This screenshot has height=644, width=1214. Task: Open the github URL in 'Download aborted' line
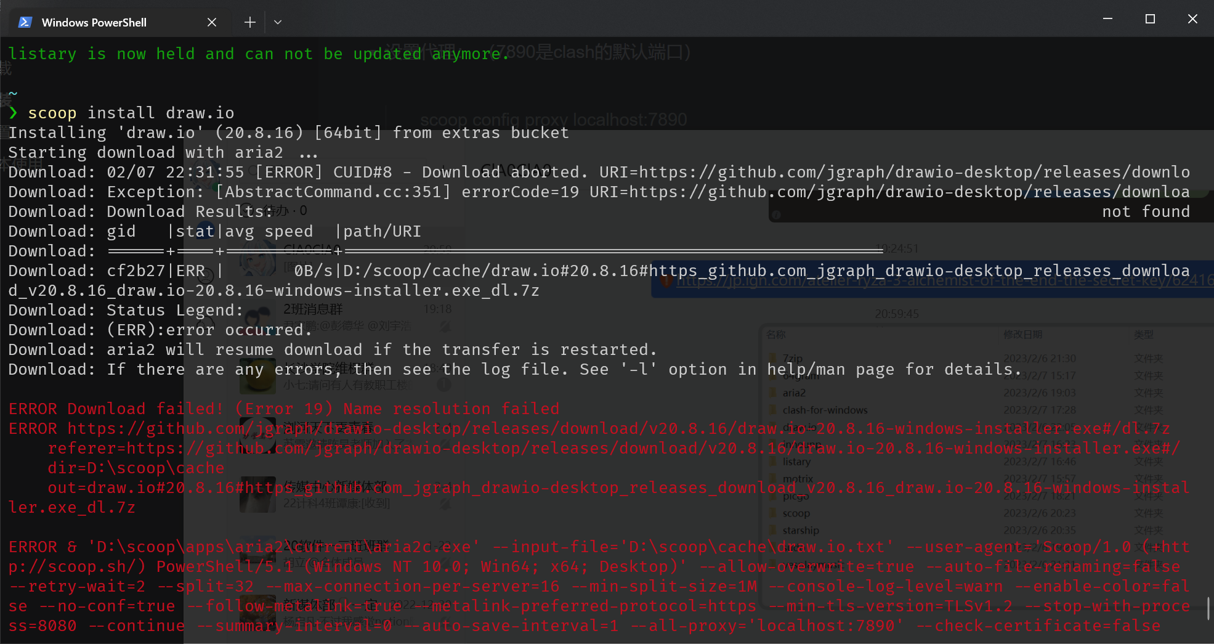(915, 173)
